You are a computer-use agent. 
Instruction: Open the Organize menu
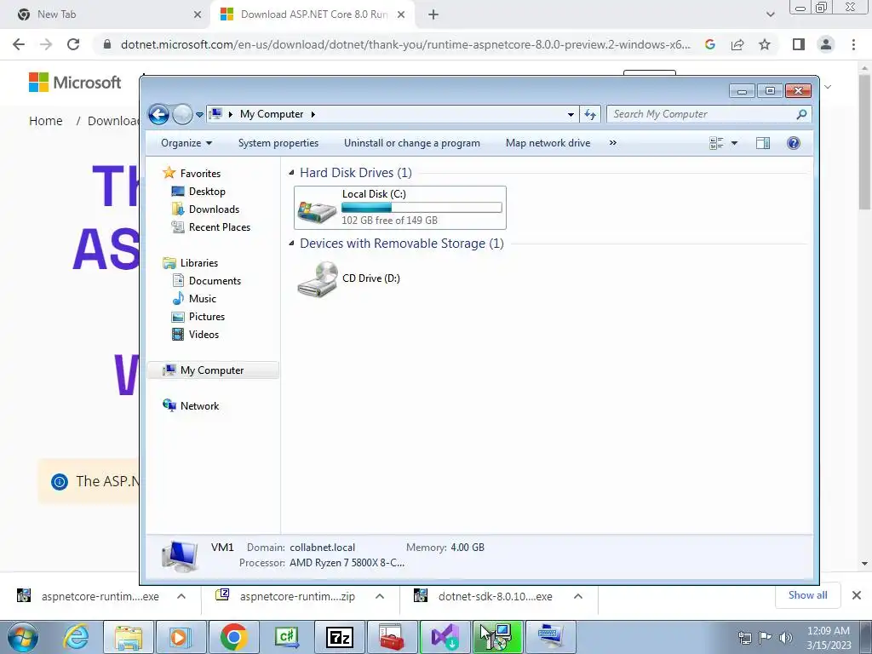[x=186, y=143]
